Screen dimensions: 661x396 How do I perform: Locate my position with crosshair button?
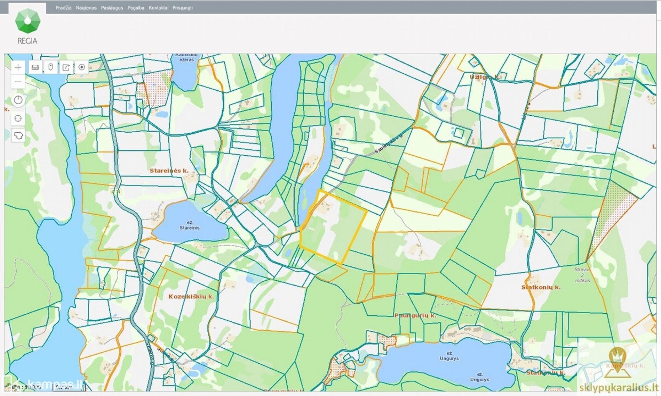tap(18, 118)
